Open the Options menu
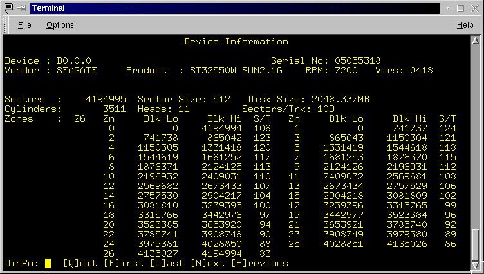The width and height of the screenshot is (484, 274). (x=60, y=25)
